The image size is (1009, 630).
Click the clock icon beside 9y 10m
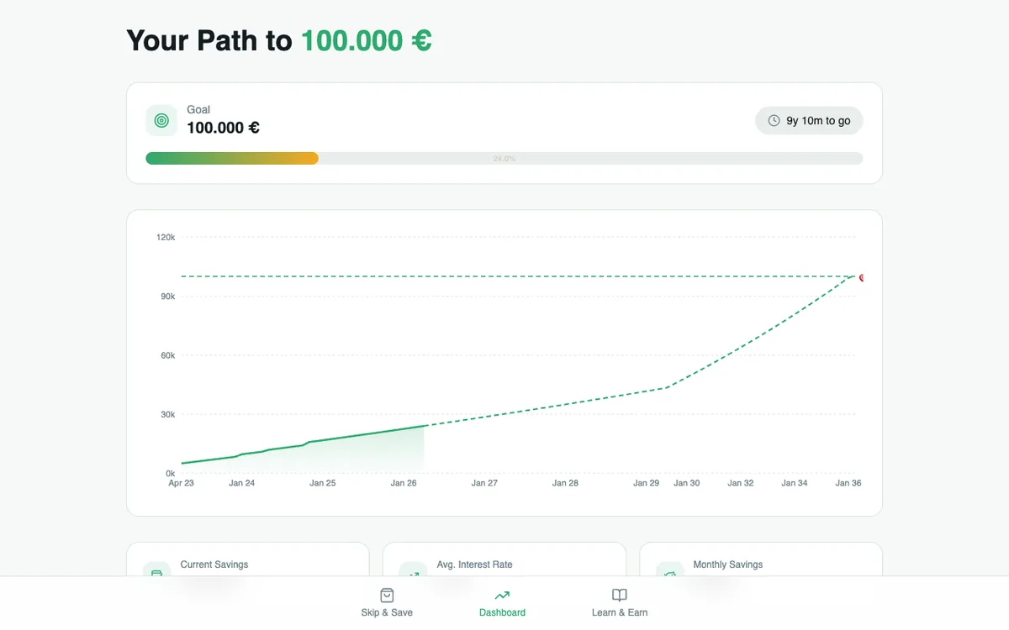pos(774,121)
